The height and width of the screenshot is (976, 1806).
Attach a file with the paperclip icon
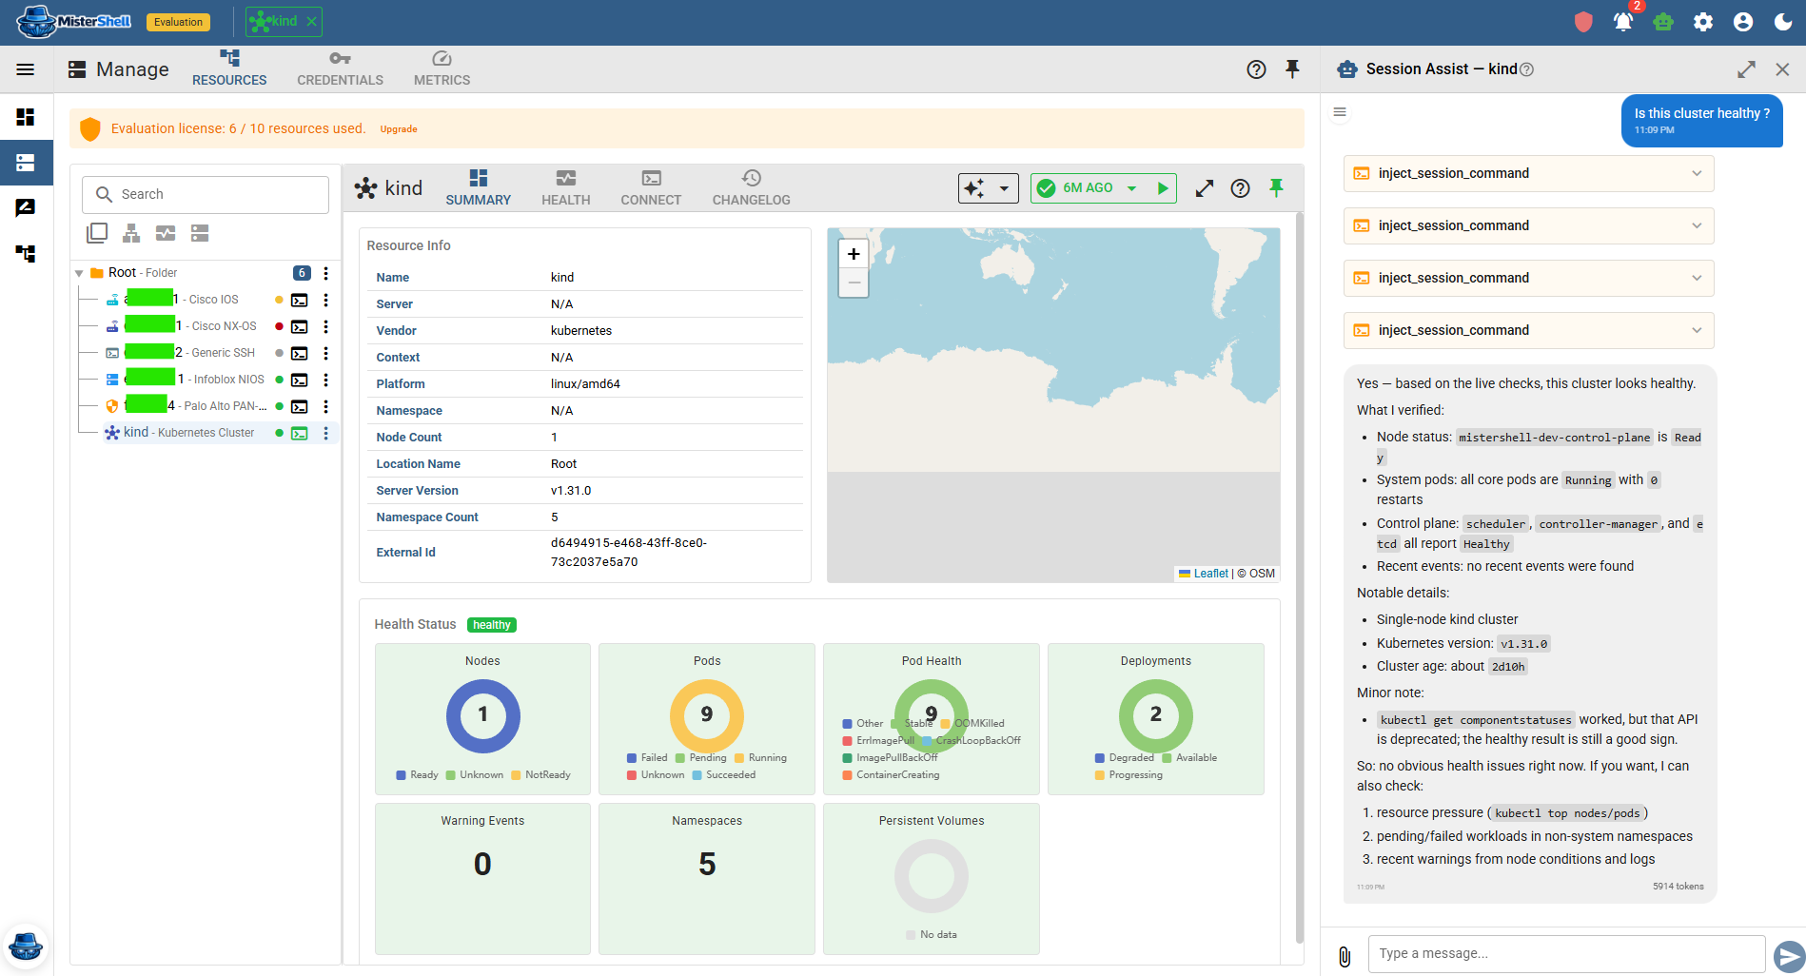[1345, 956]
